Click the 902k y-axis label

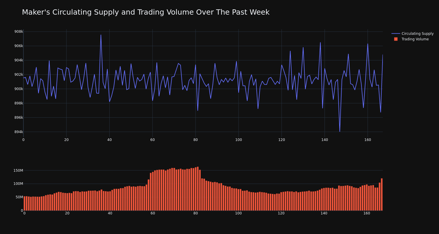19,75
